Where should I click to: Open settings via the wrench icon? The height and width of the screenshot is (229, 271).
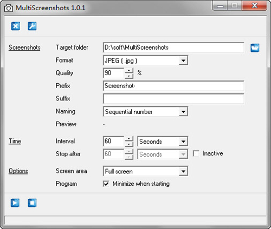(x=32, y=26)
